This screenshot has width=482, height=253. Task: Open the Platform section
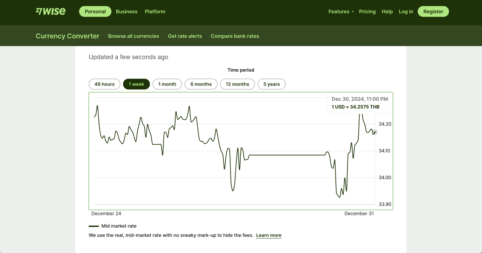pyautogui.click(x=155, y=12)
